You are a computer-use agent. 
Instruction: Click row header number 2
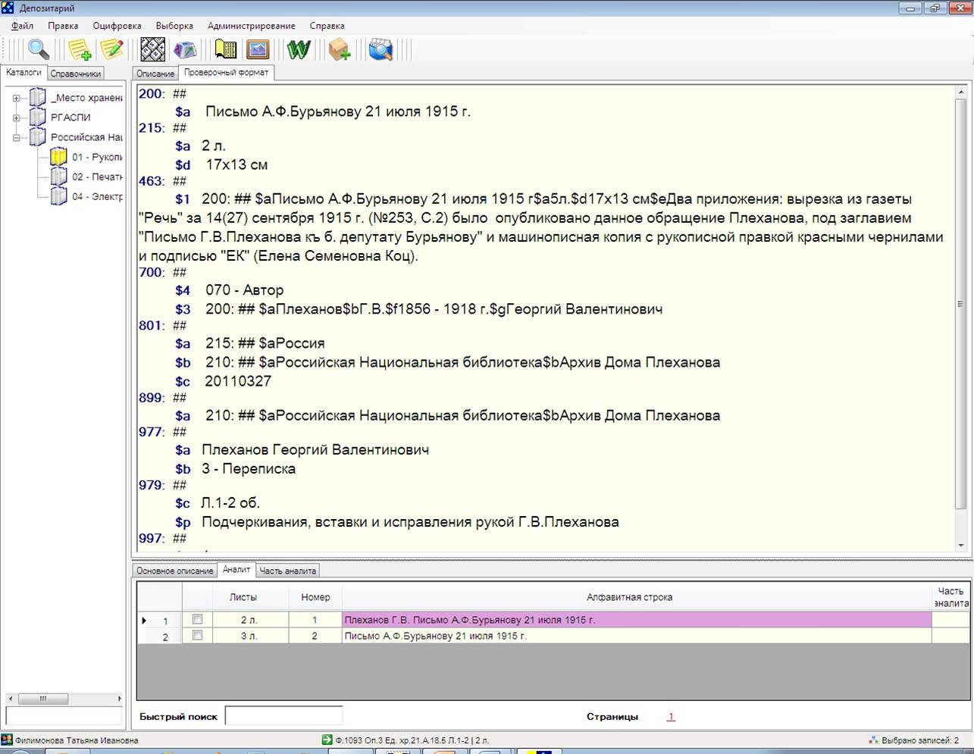coord(160,637)
